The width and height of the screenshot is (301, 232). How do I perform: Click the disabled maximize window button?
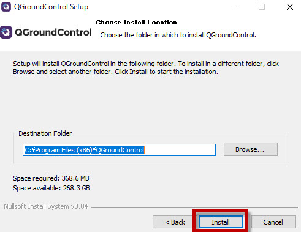pos(262,7)
